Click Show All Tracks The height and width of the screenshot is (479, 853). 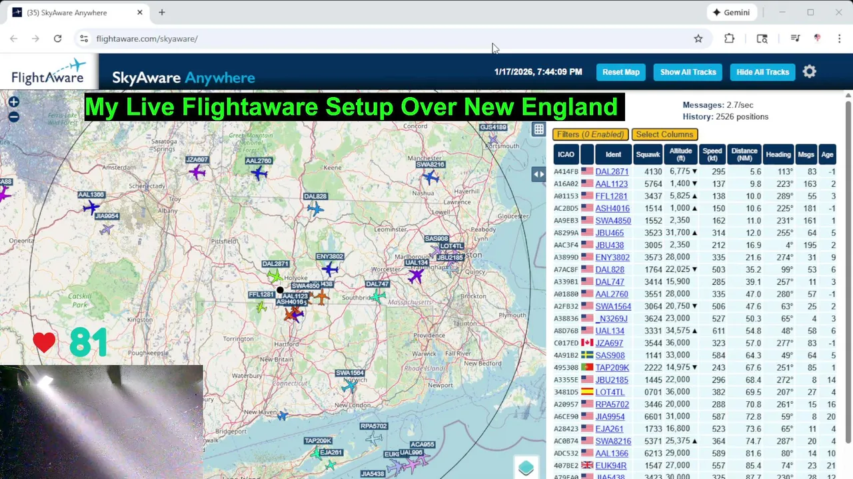688,72
